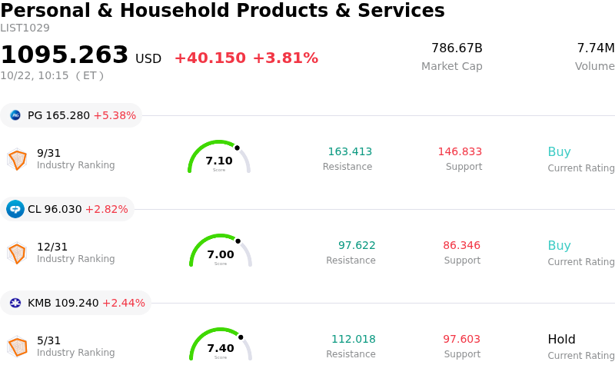Open the PG 165.280 stock pill

tap(71, 115)
